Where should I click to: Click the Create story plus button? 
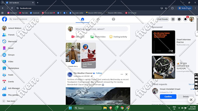pyautogui.click(x=73, y=62)
